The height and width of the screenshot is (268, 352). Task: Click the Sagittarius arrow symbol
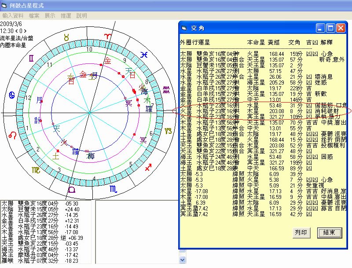click(148, 167)
